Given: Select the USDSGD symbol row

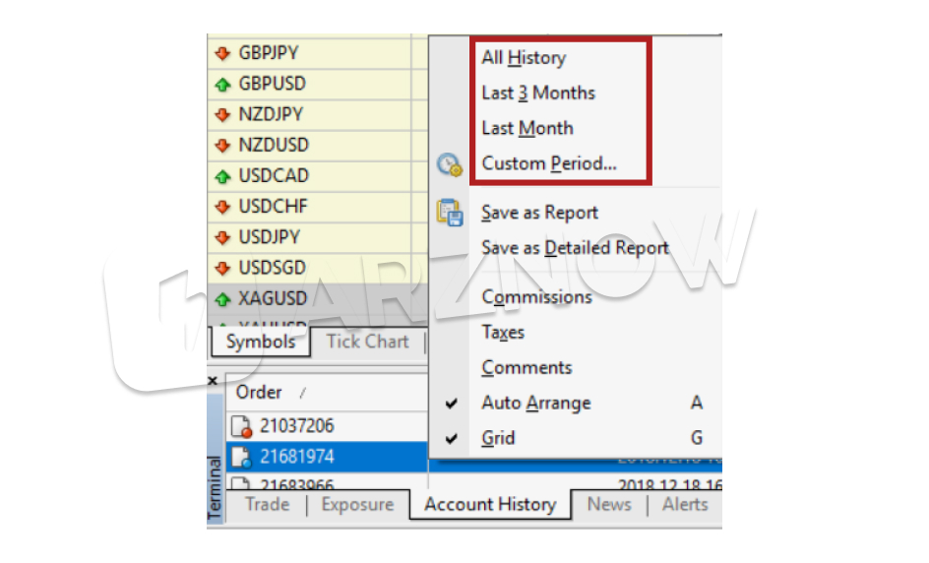Looking at the screenshot, I should pos(317,269).
